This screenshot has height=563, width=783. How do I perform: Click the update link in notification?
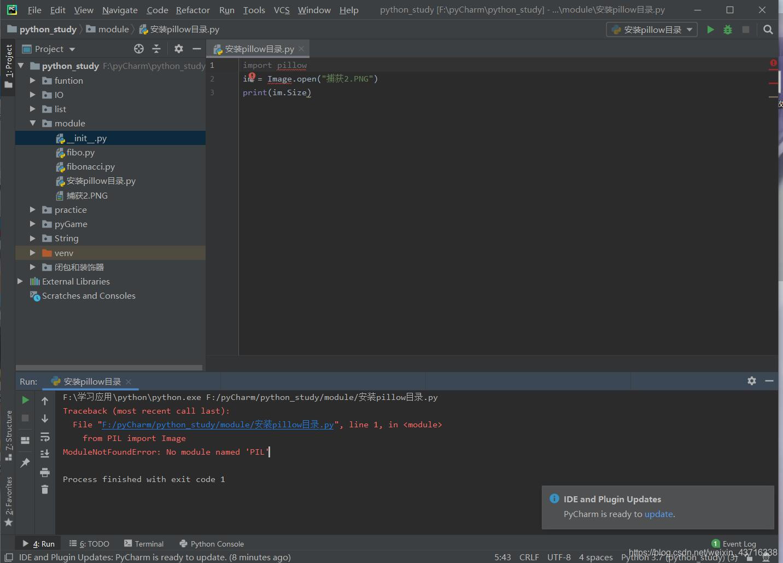[658, 514]
